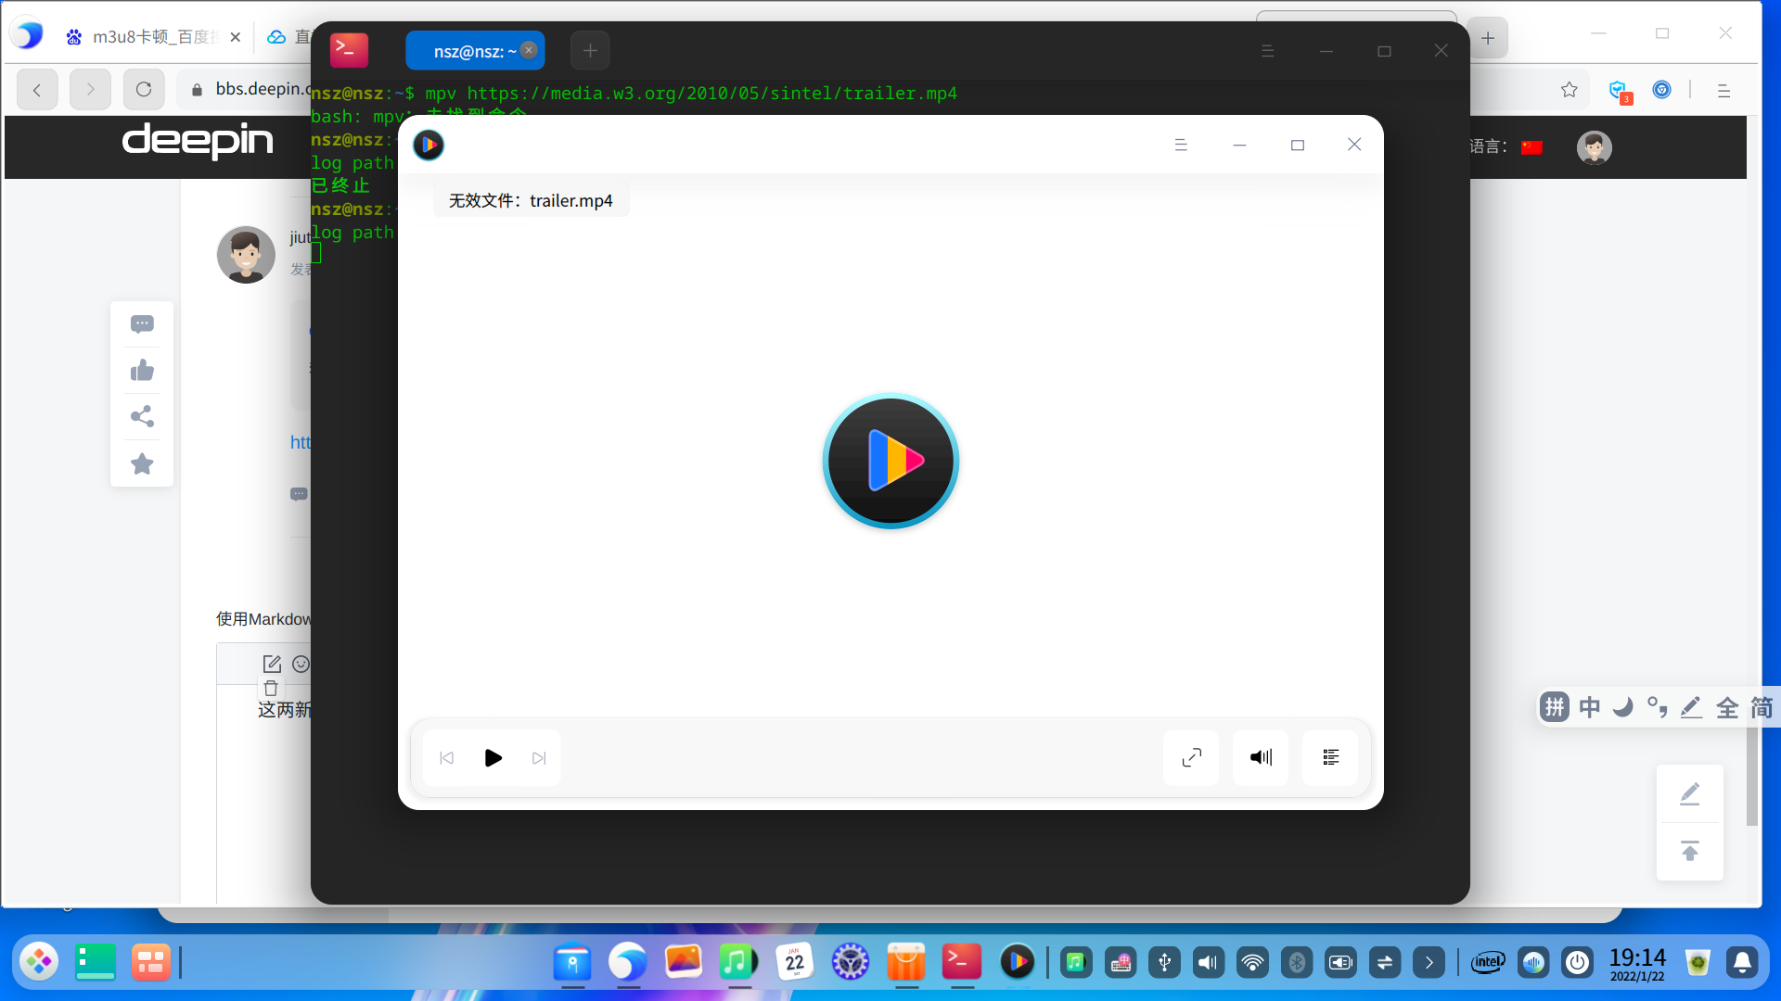Toggle fullscreen mode in movie player
The image size is (1781, 1001).
tap(1191, 758)
